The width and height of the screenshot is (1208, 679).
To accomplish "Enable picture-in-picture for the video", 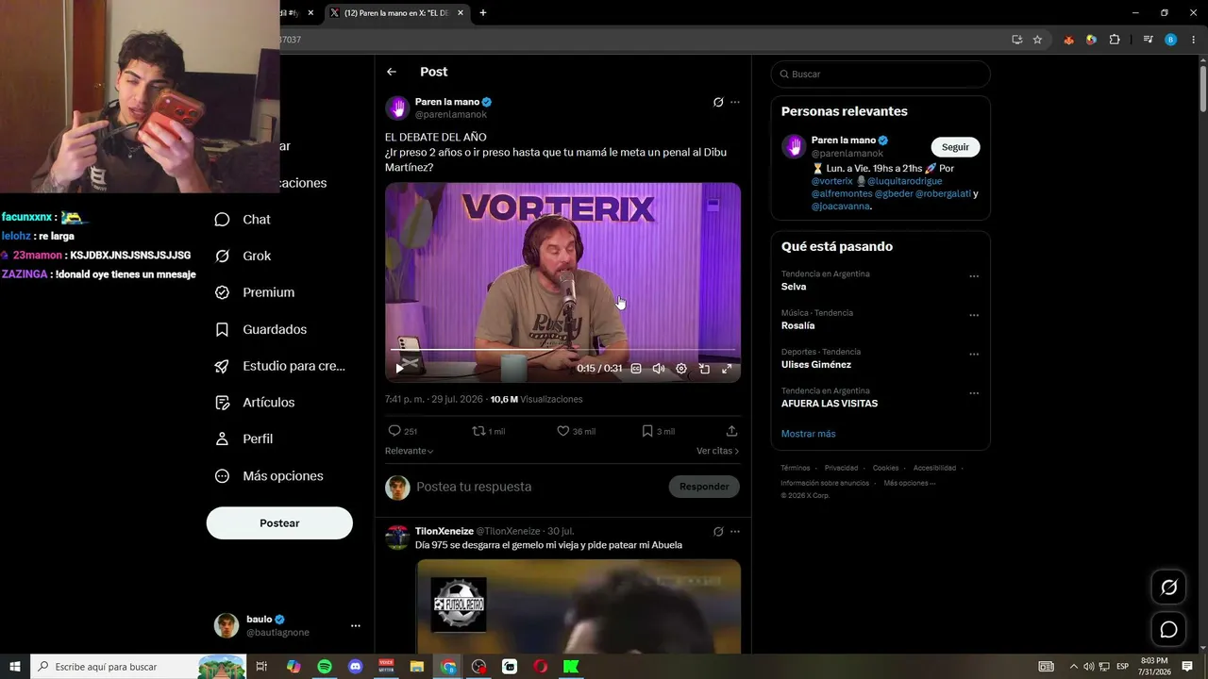I will tap(704, 369).
